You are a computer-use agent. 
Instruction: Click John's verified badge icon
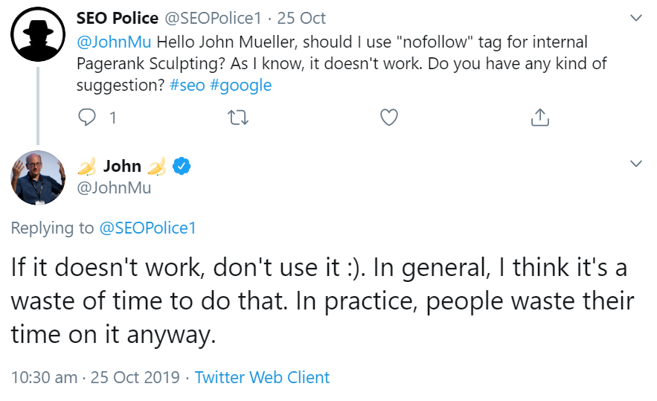pyautogui.click(x=181, y=166)
